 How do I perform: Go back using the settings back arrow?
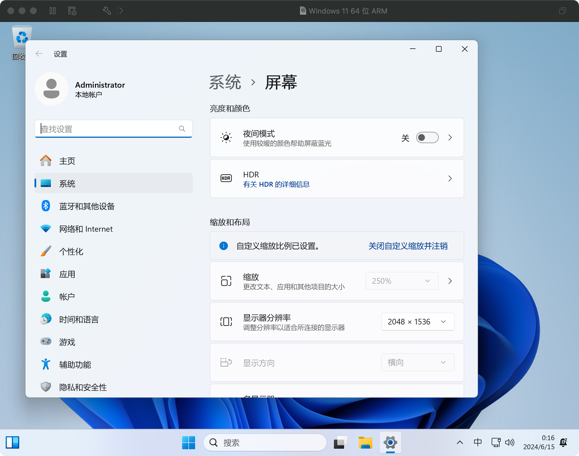pos(39,54)
